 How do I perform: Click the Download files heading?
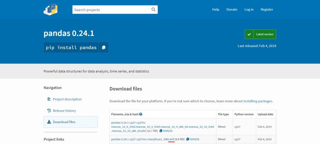tap(126, 89)
